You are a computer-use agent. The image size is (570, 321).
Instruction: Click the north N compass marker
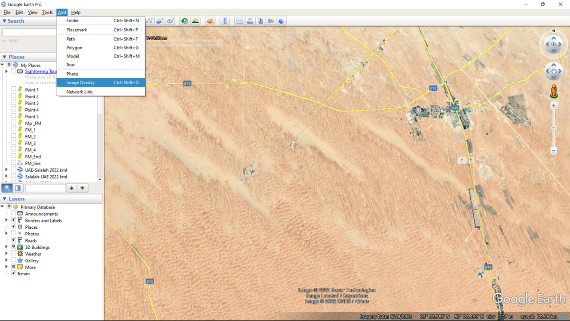(554, 31)
